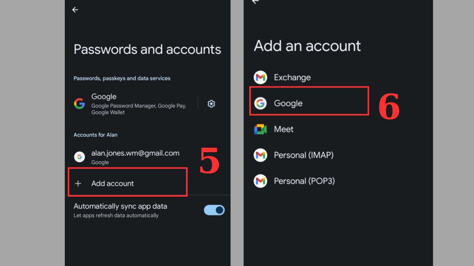
Task: Click Google icon next to alan.jones.wm@gmail.com
Action: (x=79, y=157)
